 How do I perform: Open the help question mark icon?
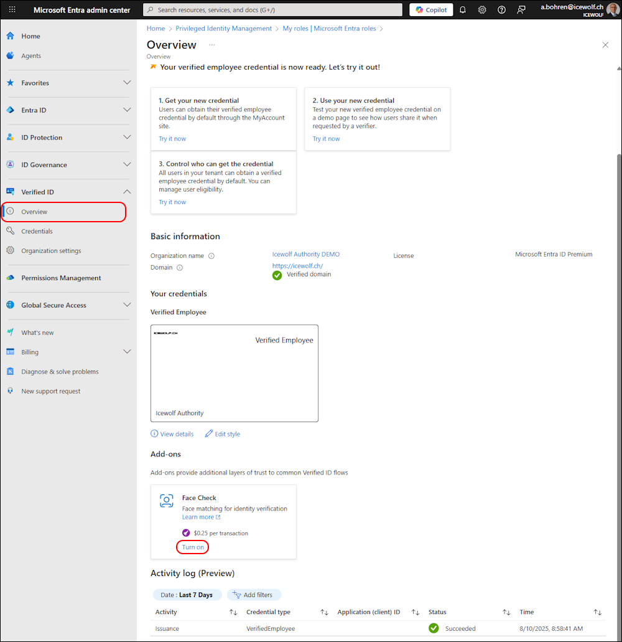(501, 10)
